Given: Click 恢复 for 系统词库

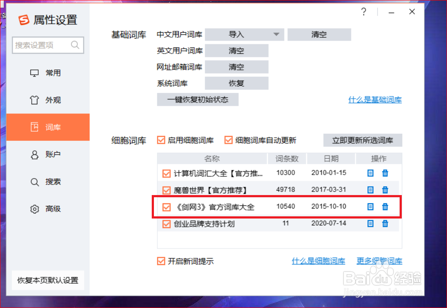Looking at the screenshot, I should 237,83.
